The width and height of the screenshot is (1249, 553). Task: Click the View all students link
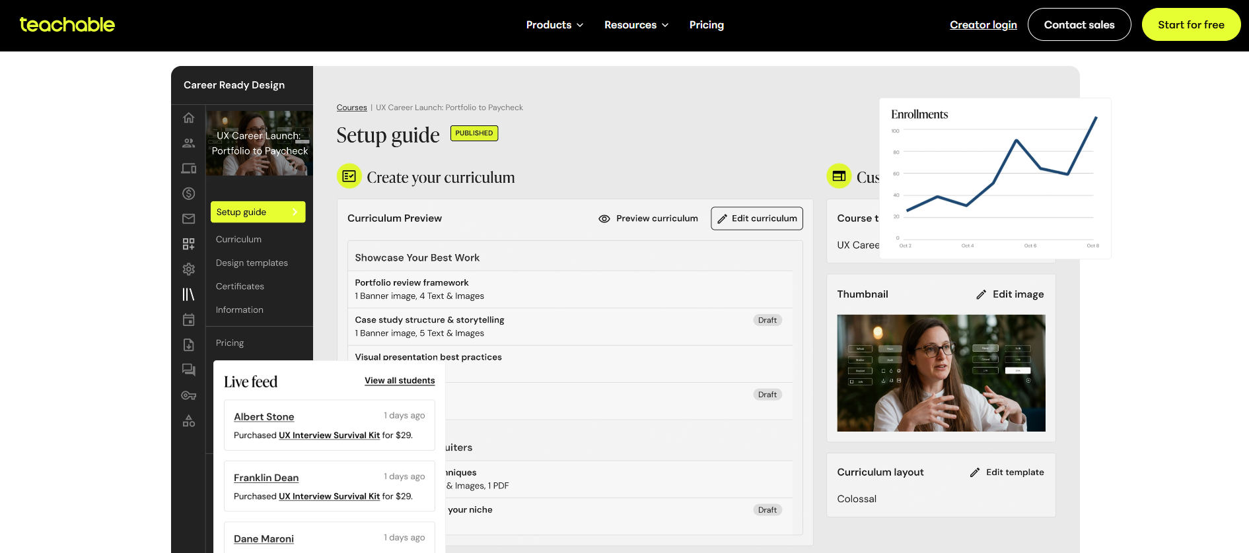point(400,381)
